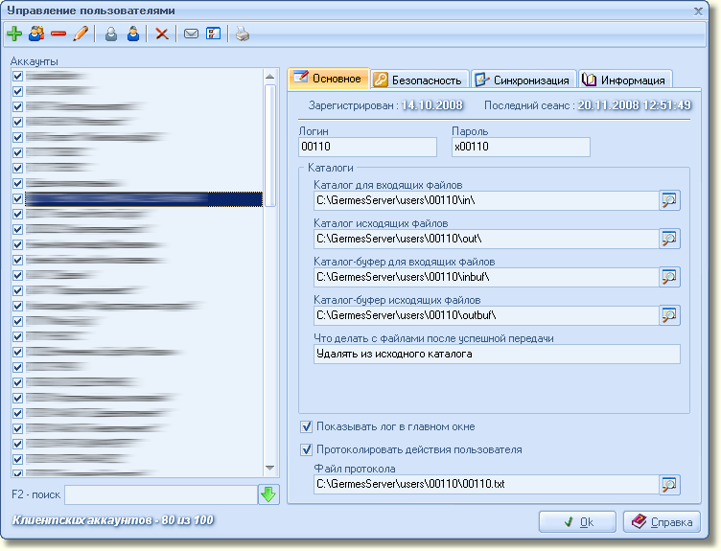
Task: Uncheck the checkbox of the highlighted account
Action: [x=17, y=198]
